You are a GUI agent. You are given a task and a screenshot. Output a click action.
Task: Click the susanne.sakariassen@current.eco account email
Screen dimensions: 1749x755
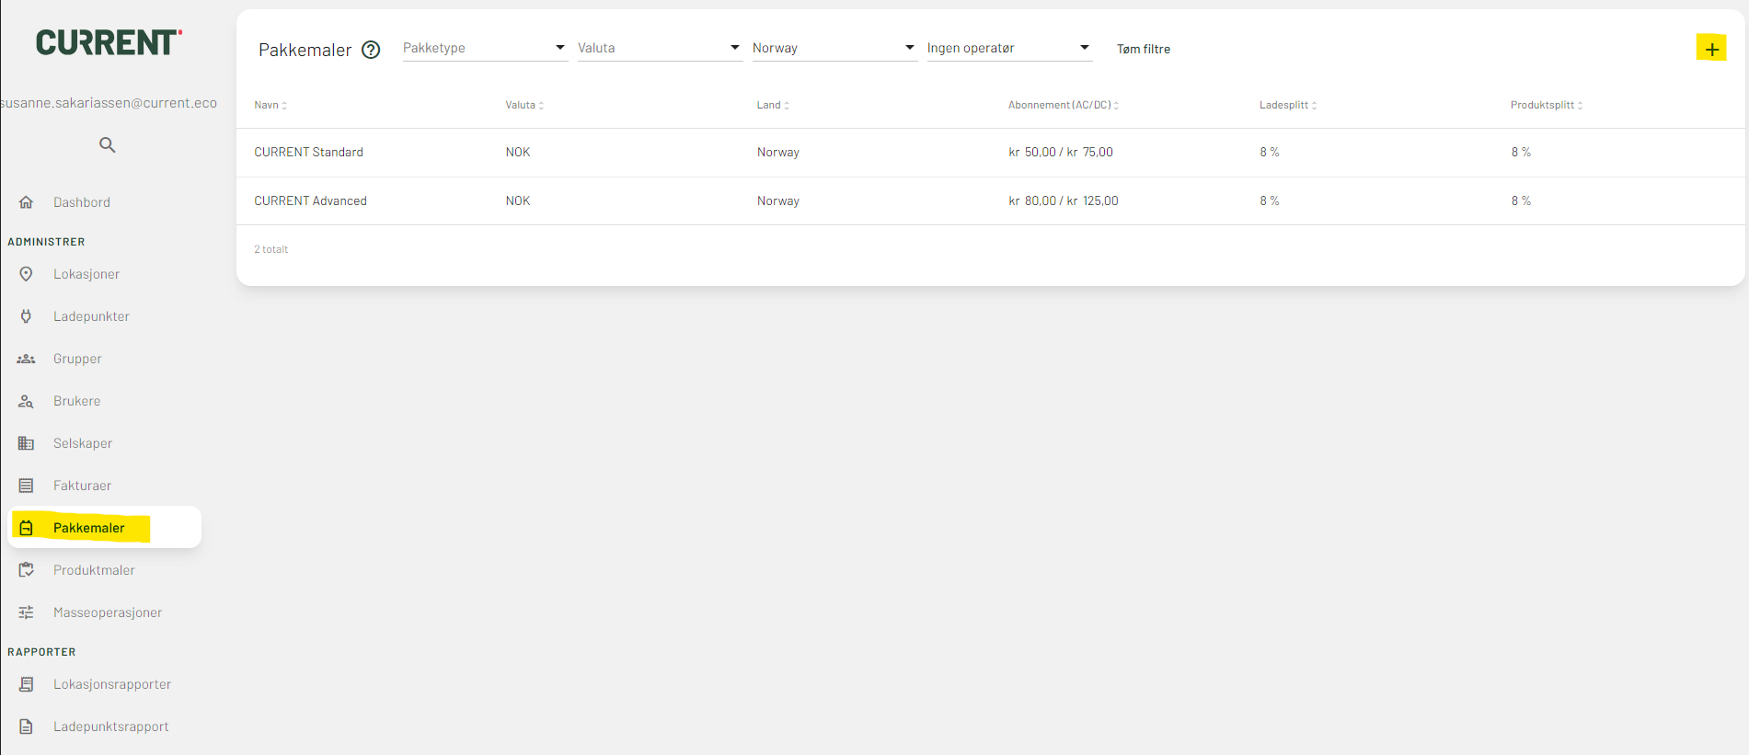[x=109, y=103]
